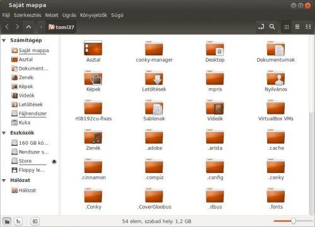The height and width of the screenshot is (227, 315).
Task: Select Rendszer s... drive in sidebar
Action: pos(30,152)
